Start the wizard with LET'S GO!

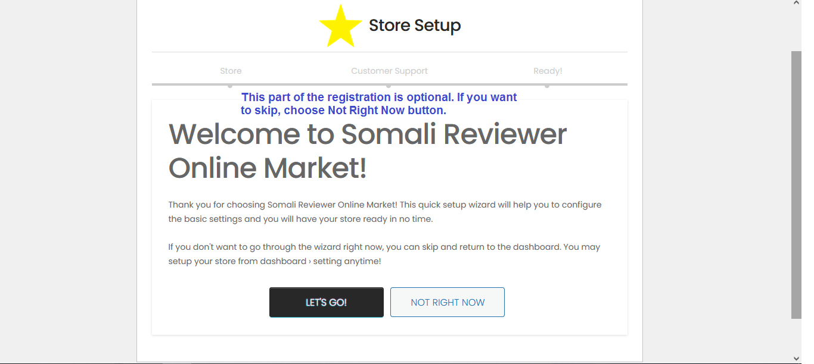click(x=327, y=302)
